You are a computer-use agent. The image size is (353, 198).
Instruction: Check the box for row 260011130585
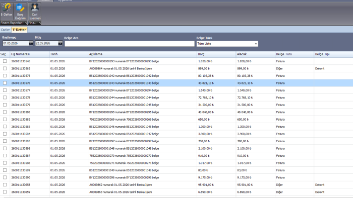(5, 141)
